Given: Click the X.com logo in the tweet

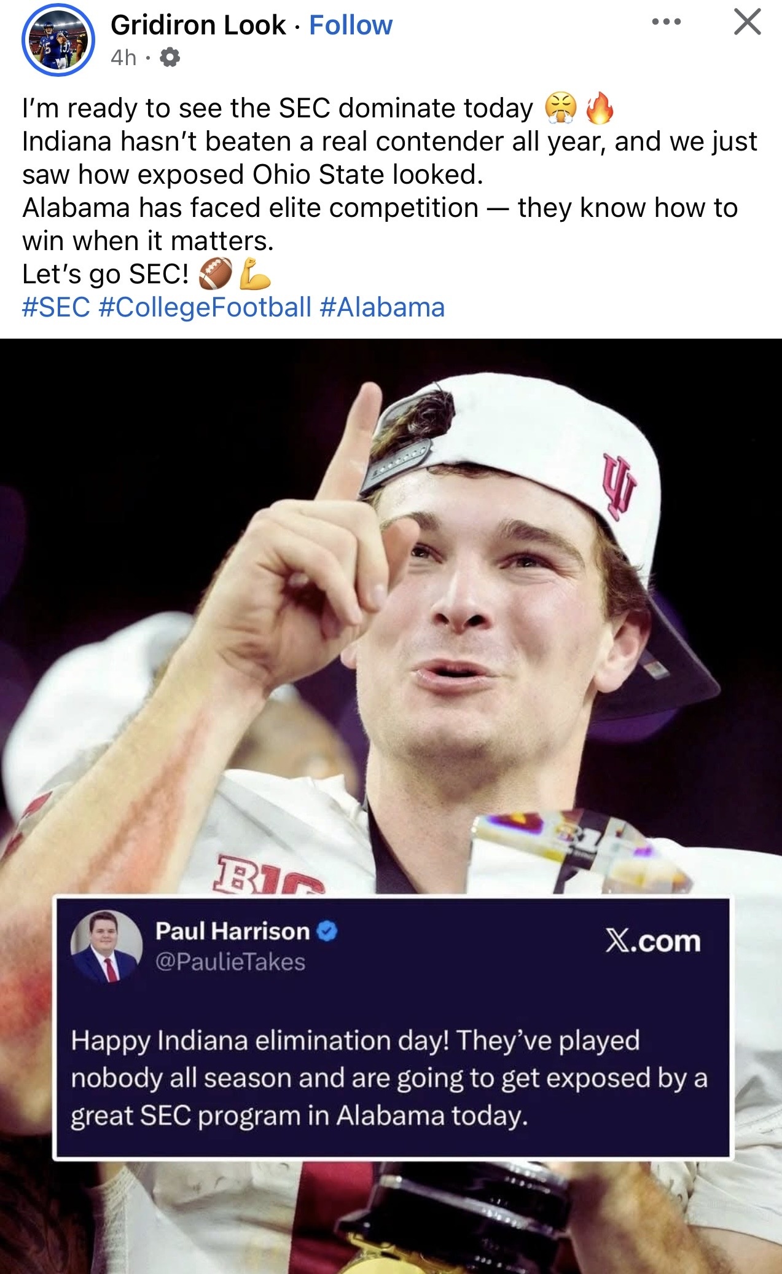Looking at the screenshot, I should pos(652,942).
